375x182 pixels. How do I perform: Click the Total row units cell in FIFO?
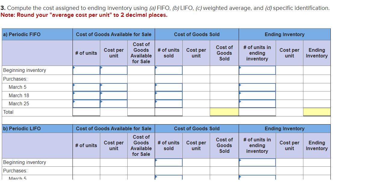pos(86,112)
